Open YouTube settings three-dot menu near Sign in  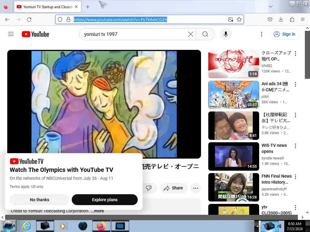click(x=261, y=34)
